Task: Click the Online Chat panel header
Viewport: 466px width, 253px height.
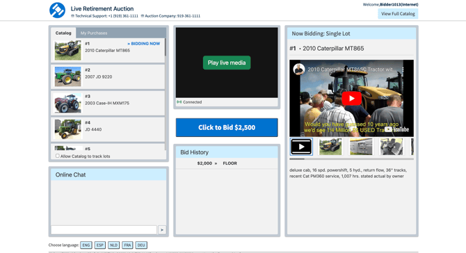Action: tap(109, 174)
